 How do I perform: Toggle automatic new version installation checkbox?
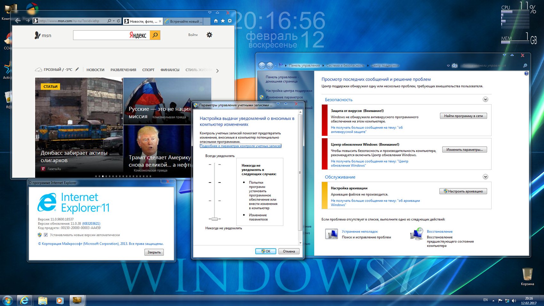click(46, 235)
